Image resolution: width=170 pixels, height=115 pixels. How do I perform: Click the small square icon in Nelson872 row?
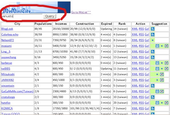click(153, 40)
